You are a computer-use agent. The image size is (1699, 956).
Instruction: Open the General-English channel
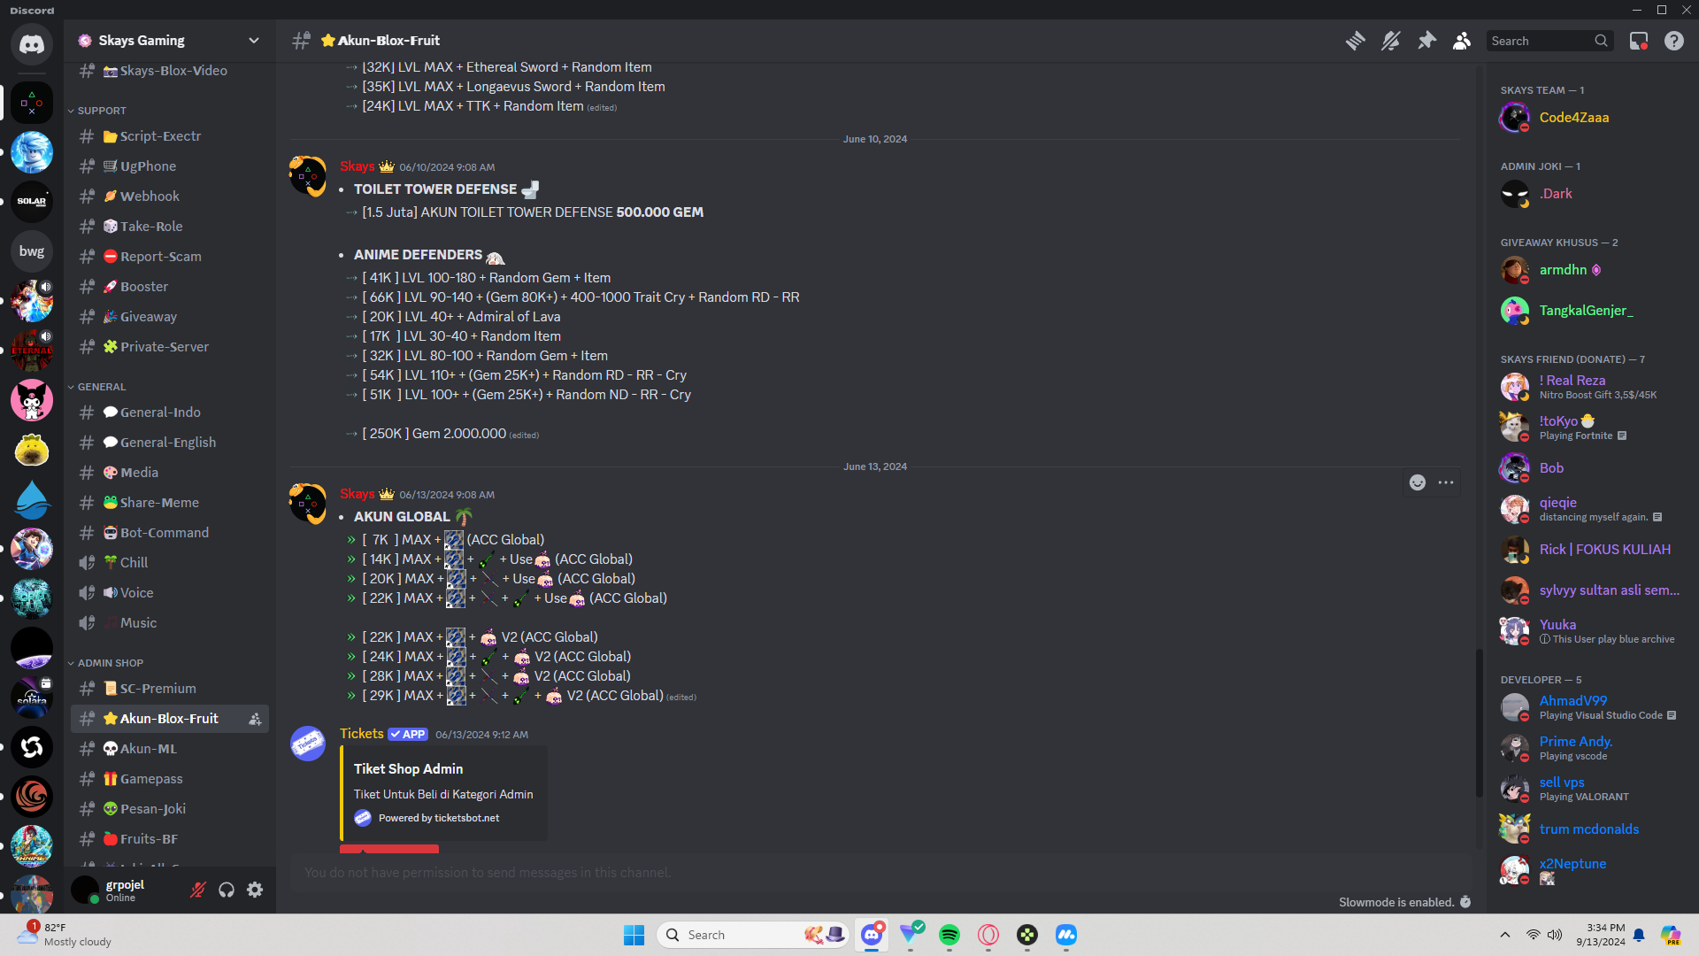170,443
